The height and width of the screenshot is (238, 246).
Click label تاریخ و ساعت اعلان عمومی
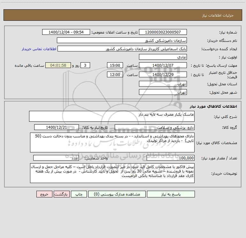pos(115,33)
